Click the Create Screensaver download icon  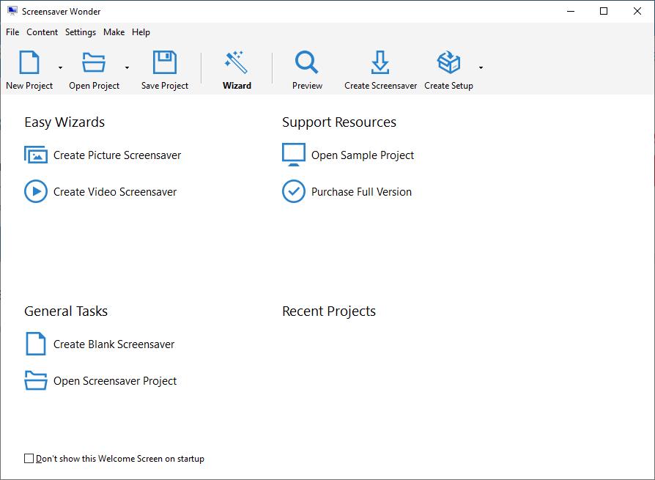tap(380, 63)
